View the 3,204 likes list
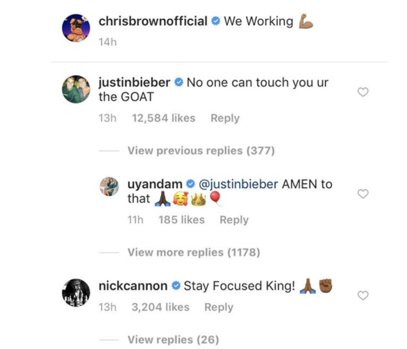This screenshot has height=349, width=407. click(160, 307)
